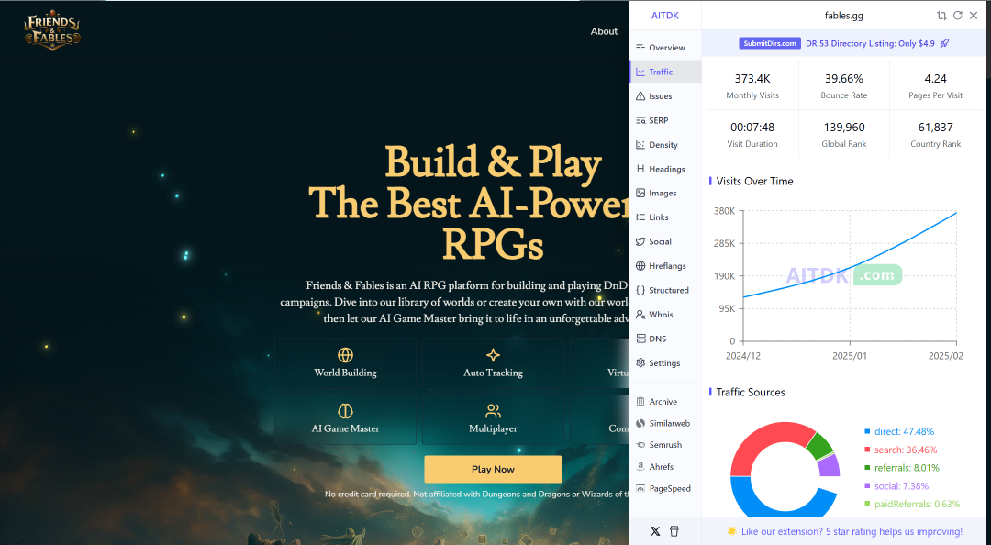Click the Similarweb logo icon
991x545 pixels.
pyautogui.click(x=640, y=424)
